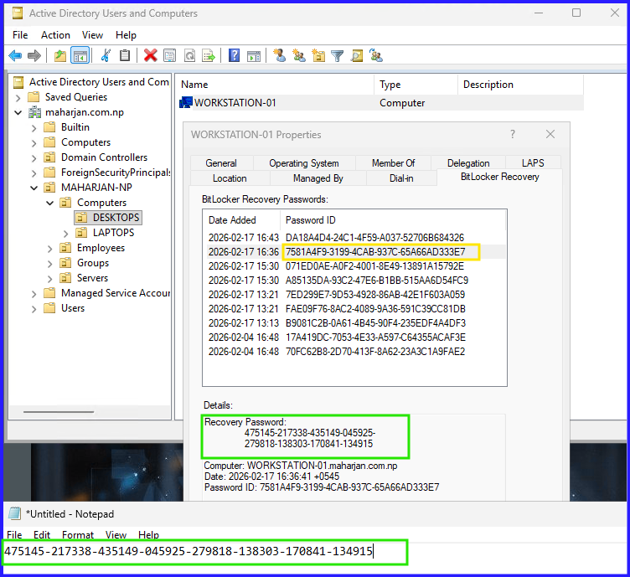Click the create new user icon
Screen dimensions: 630x577
click(279, 56)
